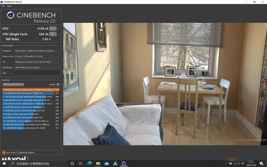Select ranking row 3, AMD Ryzen Threadripper 1950X

coord(31,96)
